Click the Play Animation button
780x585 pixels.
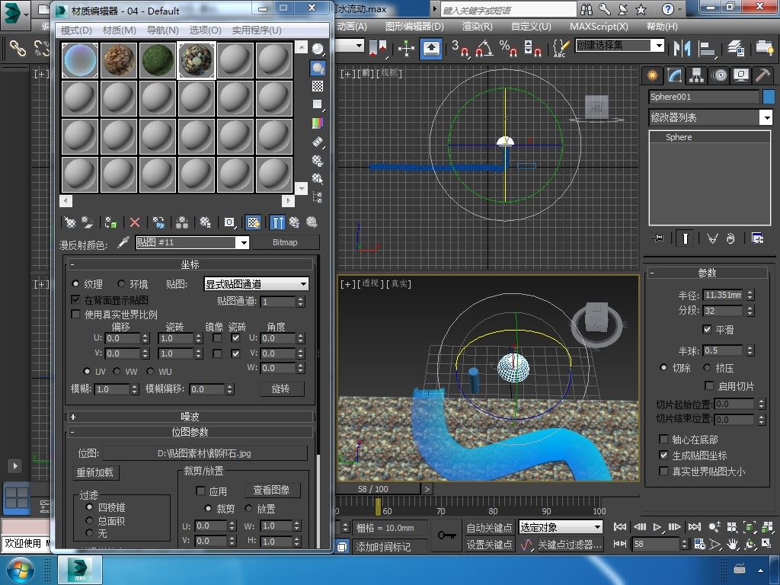point(657,527)
